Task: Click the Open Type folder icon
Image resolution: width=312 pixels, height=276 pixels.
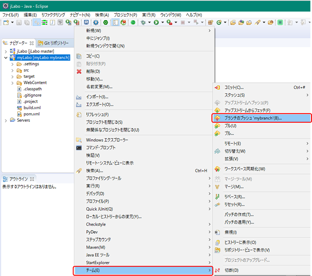Action: click(x=233, y=23)
